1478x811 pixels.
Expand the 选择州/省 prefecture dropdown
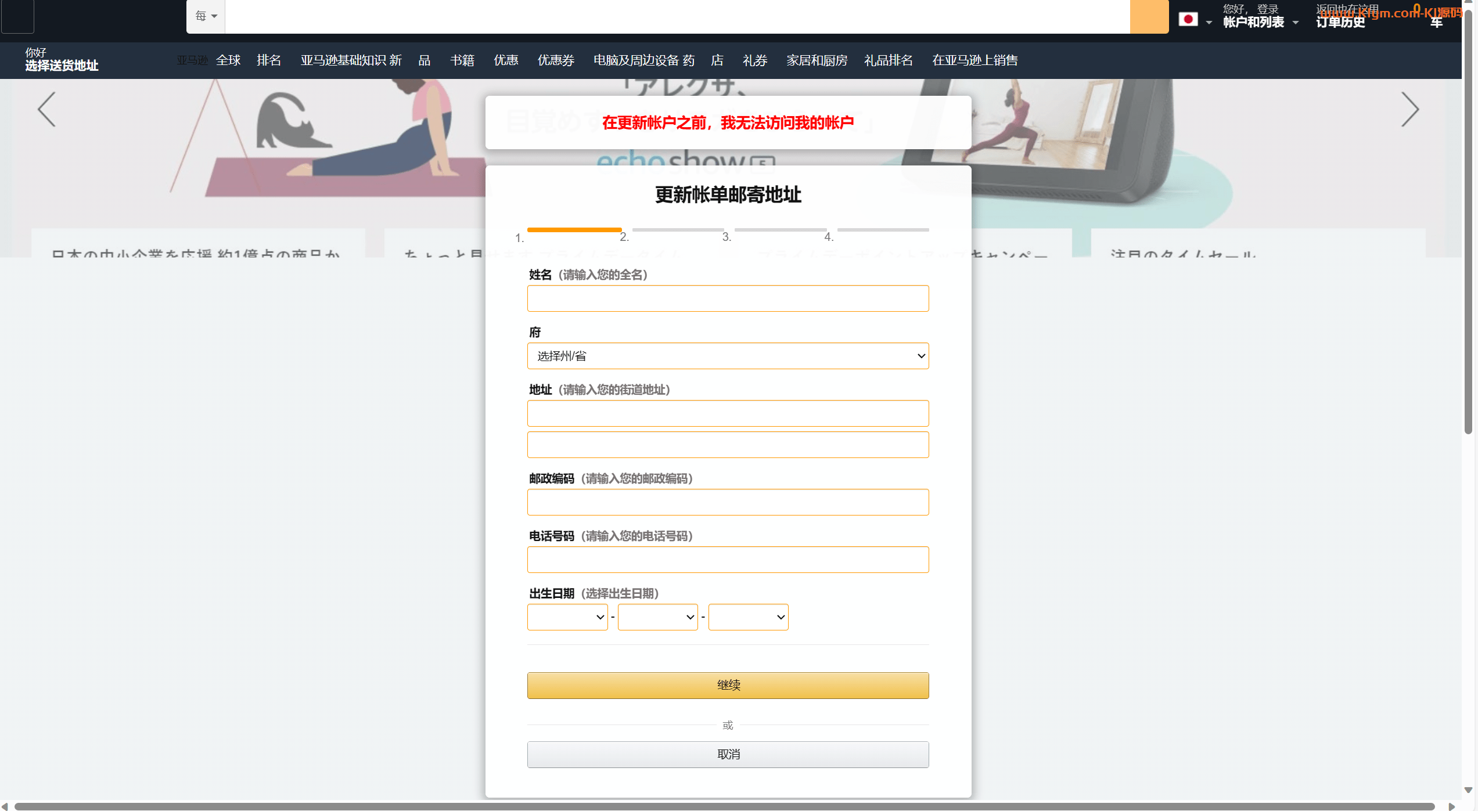727,356
